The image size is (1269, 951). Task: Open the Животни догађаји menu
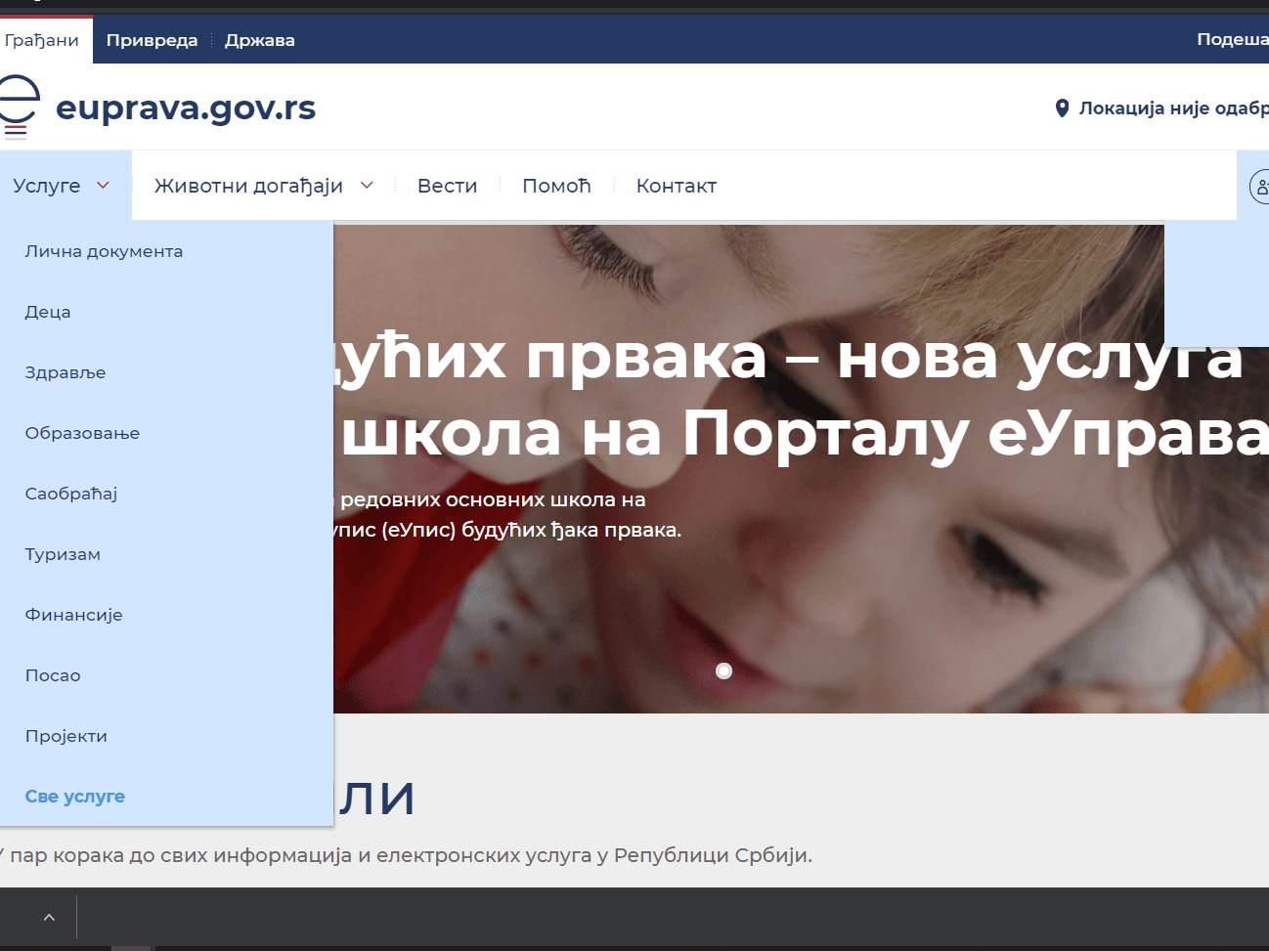click(x=248, y=186)
